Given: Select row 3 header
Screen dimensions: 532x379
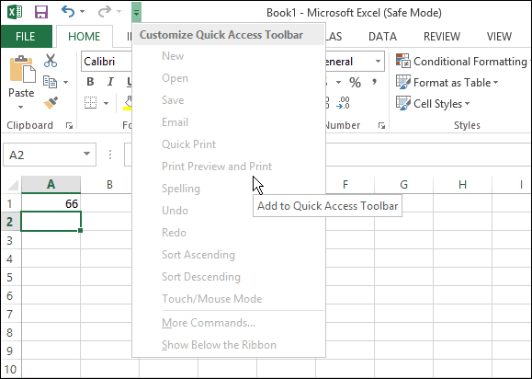Looking at the screenshot, I should (x=9, y=241).
